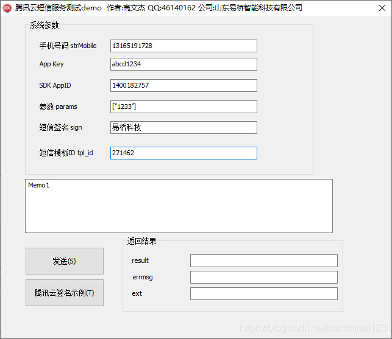The height and width of the screenshot is (339, 392).
Task: Click inside the Memo1 text area
Action: point(179,206)
